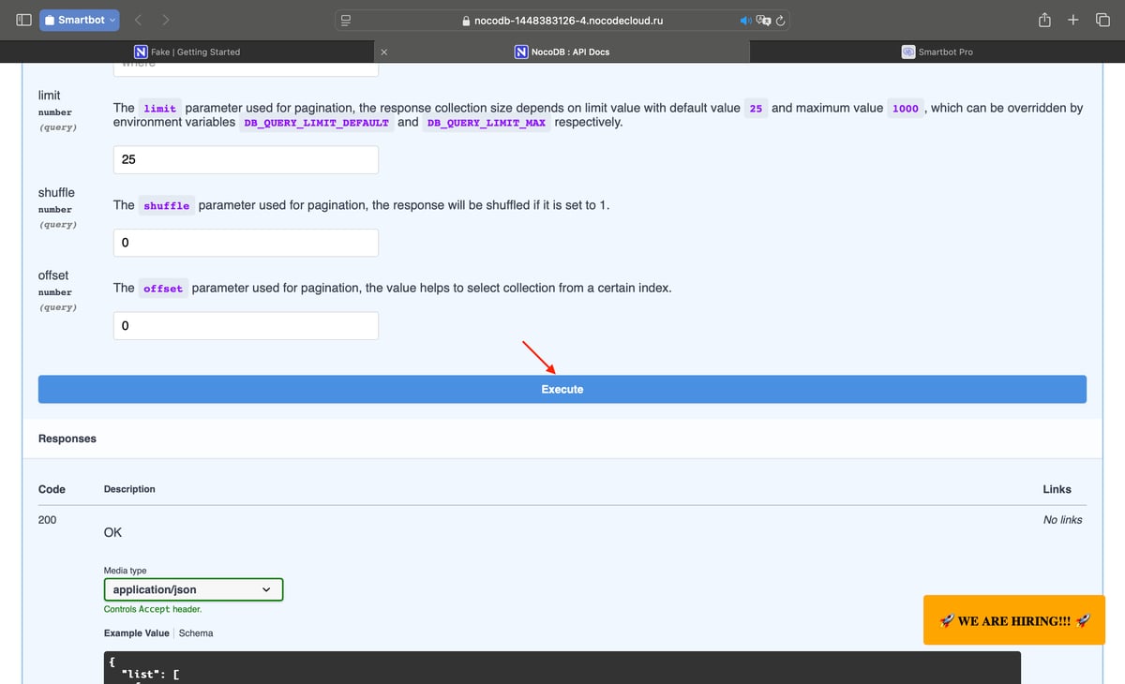Focus the limit input field with 25
This screenshot has height=684, width=1125.
[x=246, y=159]
